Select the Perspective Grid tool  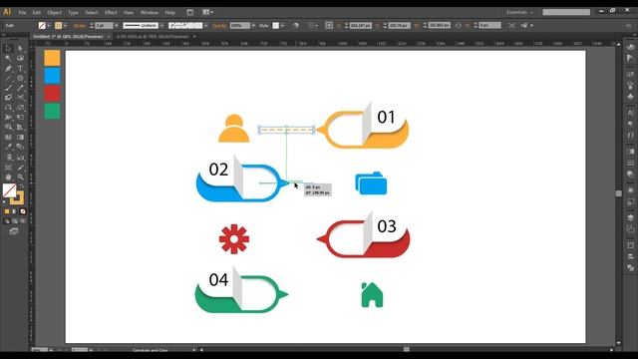(20, 128)
